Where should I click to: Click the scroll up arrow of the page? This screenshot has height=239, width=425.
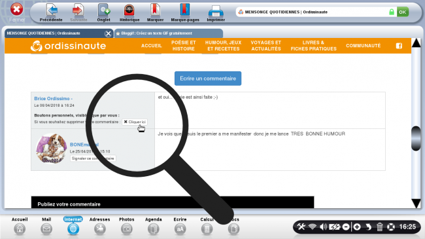[416, 43]
